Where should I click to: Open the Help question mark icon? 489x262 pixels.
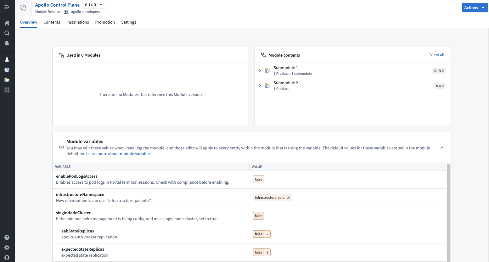(7, 237)
